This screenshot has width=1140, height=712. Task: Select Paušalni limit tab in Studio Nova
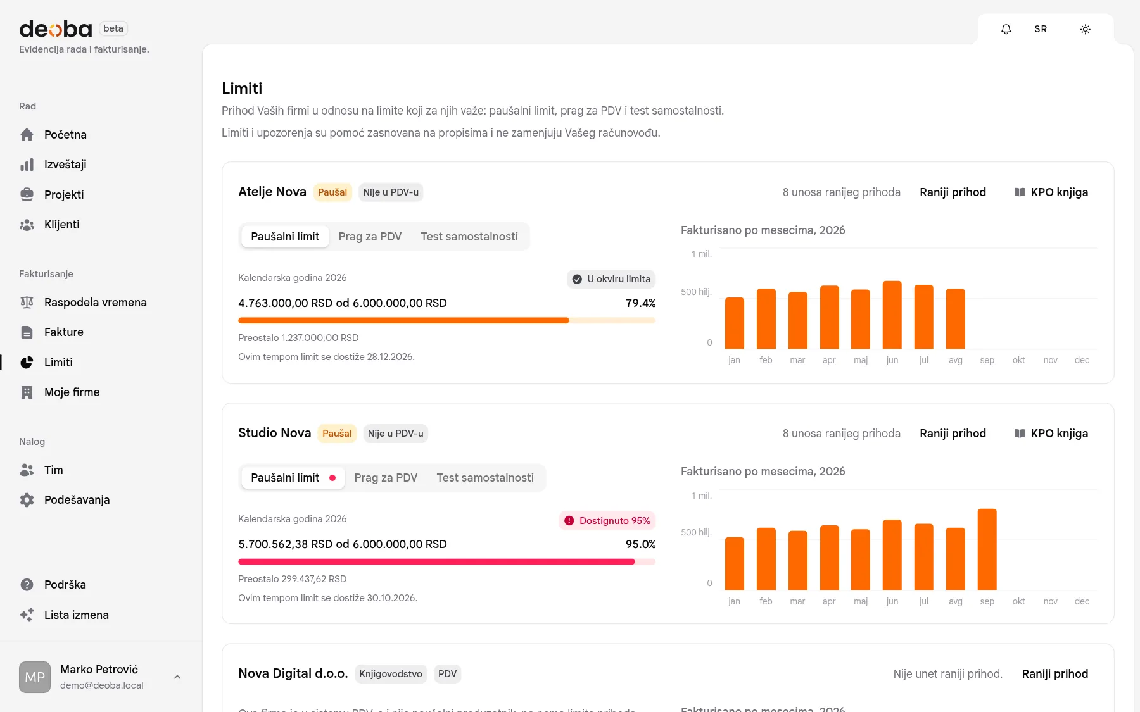coord(293,478)
